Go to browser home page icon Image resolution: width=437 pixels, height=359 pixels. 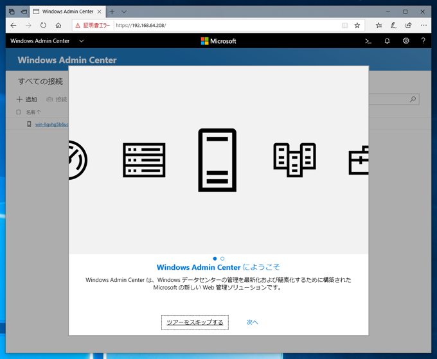[x=58, y=25]
